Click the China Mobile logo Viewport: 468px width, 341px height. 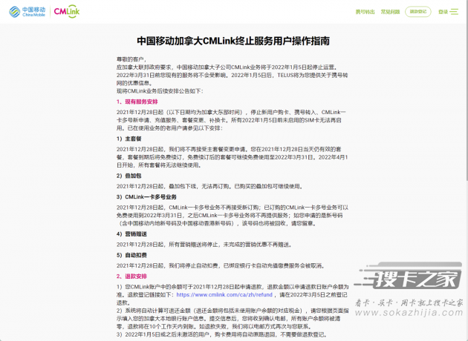pyautogui.click(x=27, y=12)
